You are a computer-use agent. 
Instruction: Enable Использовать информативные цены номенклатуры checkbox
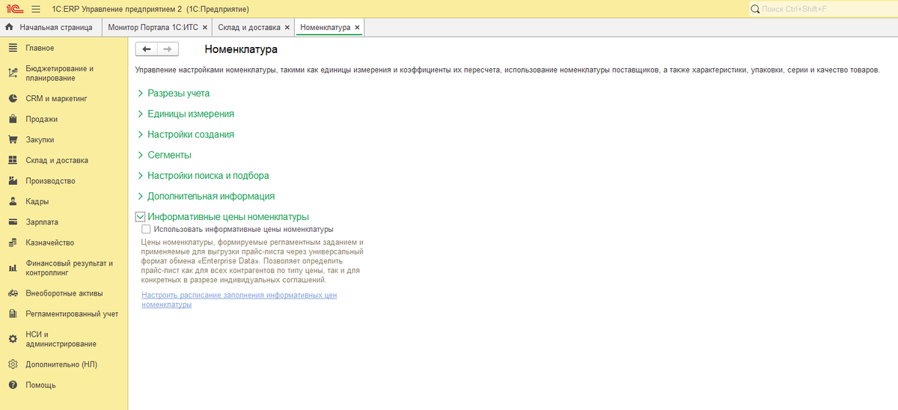(x=146, y=230)
